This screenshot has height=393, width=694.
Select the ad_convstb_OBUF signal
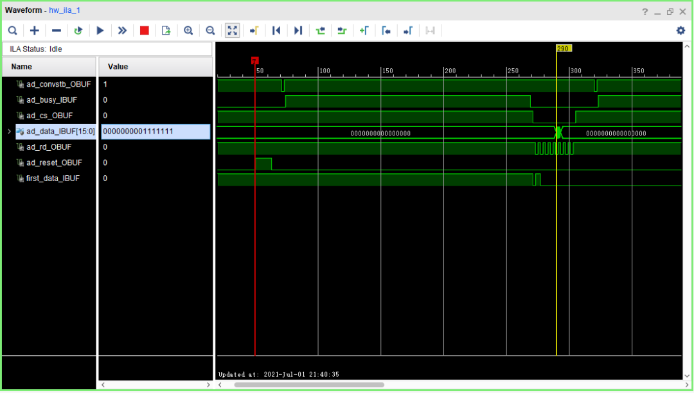tap(58, 84)
